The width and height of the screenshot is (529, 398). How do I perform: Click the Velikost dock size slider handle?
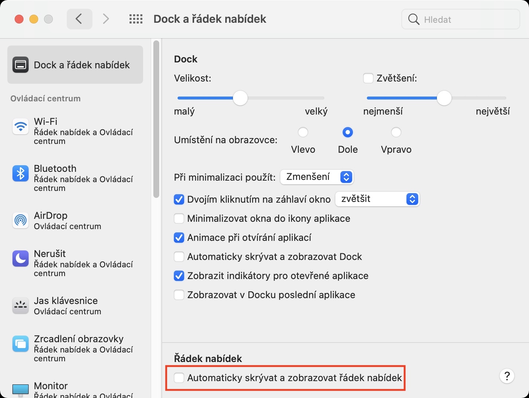240,98
